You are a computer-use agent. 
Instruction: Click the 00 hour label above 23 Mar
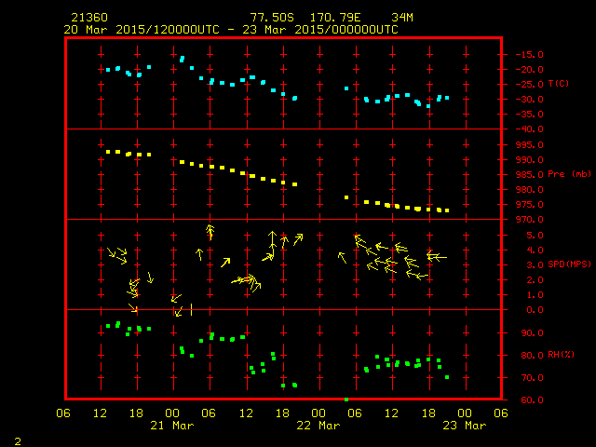[465, 413]
